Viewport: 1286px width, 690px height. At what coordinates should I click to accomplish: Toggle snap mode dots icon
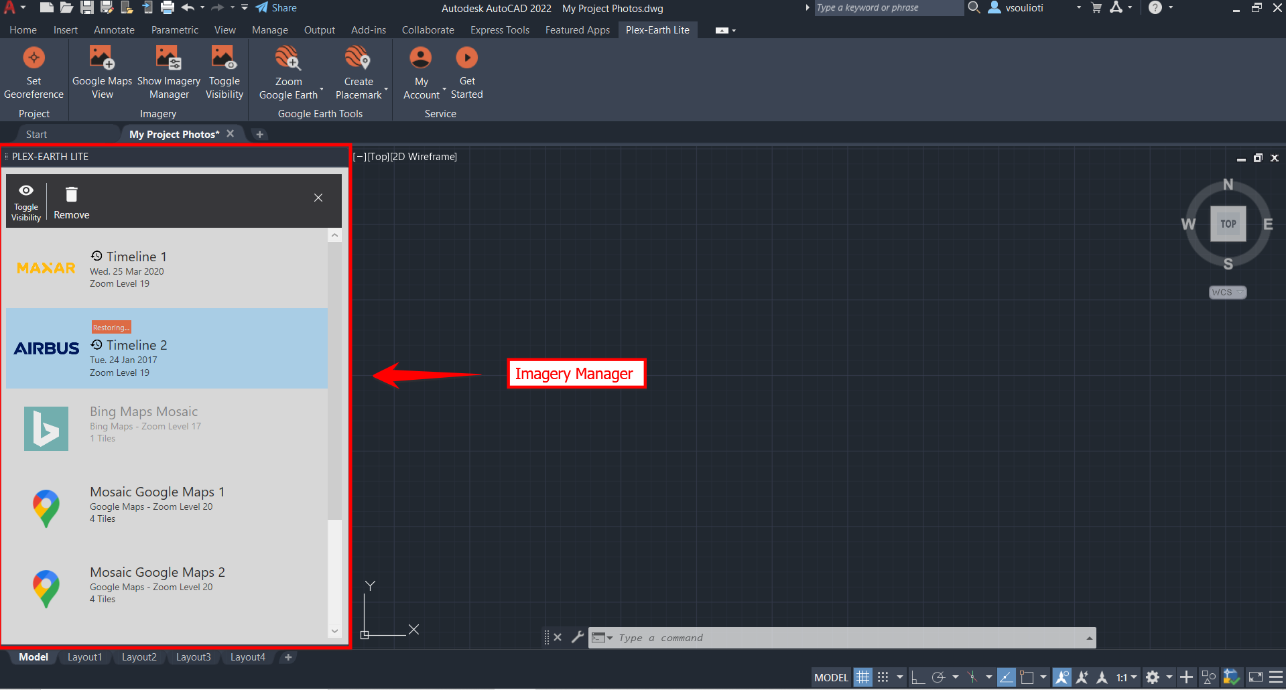(x=883, y=677)
